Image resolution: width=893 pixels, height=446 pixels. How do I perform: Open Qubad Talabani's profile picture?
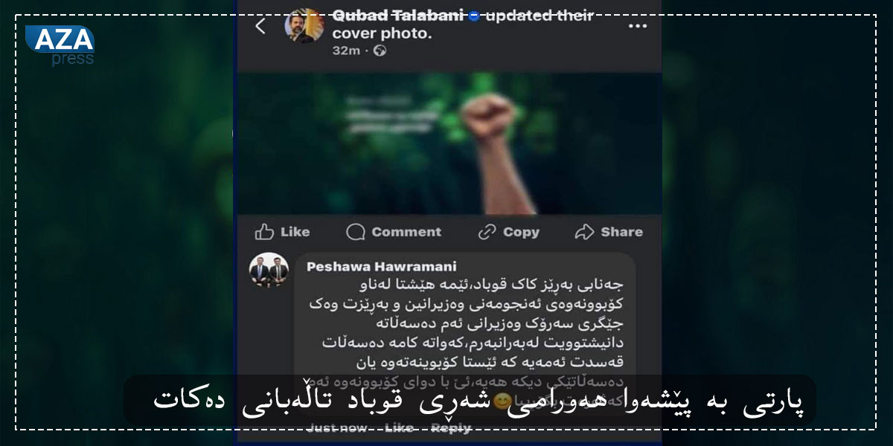[304, 26]
